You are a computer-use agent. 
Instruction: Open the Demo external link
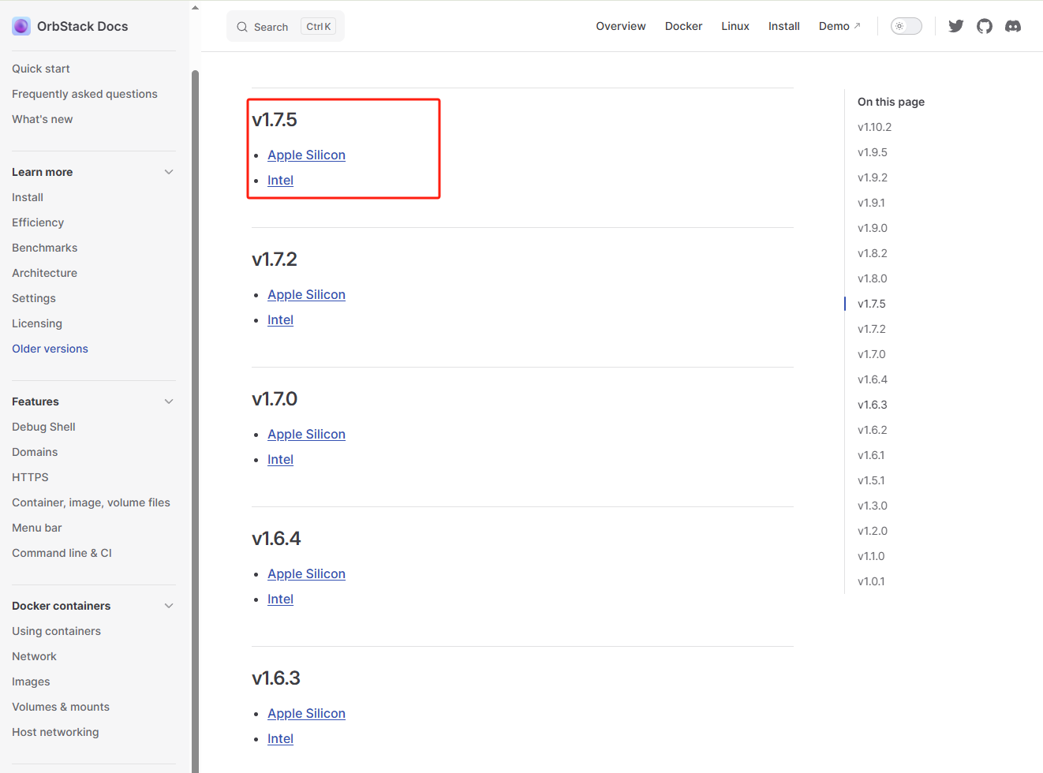[839, 26]
